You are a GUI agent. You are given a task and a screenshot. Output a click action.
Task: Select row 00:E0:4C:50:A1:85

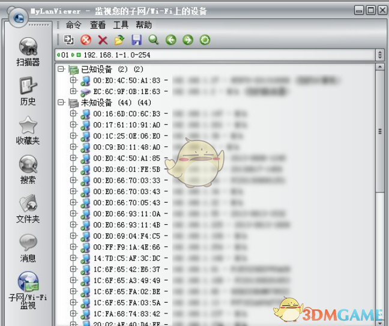(x=127, y=158)
